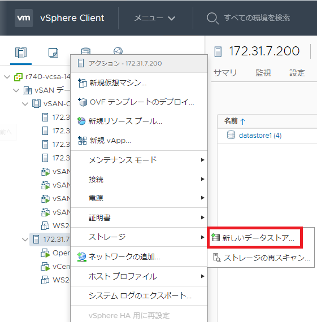The width and height of the screenshot is (317, 322).
Task: Click the vm logo icon
Action: pos(24,18)
